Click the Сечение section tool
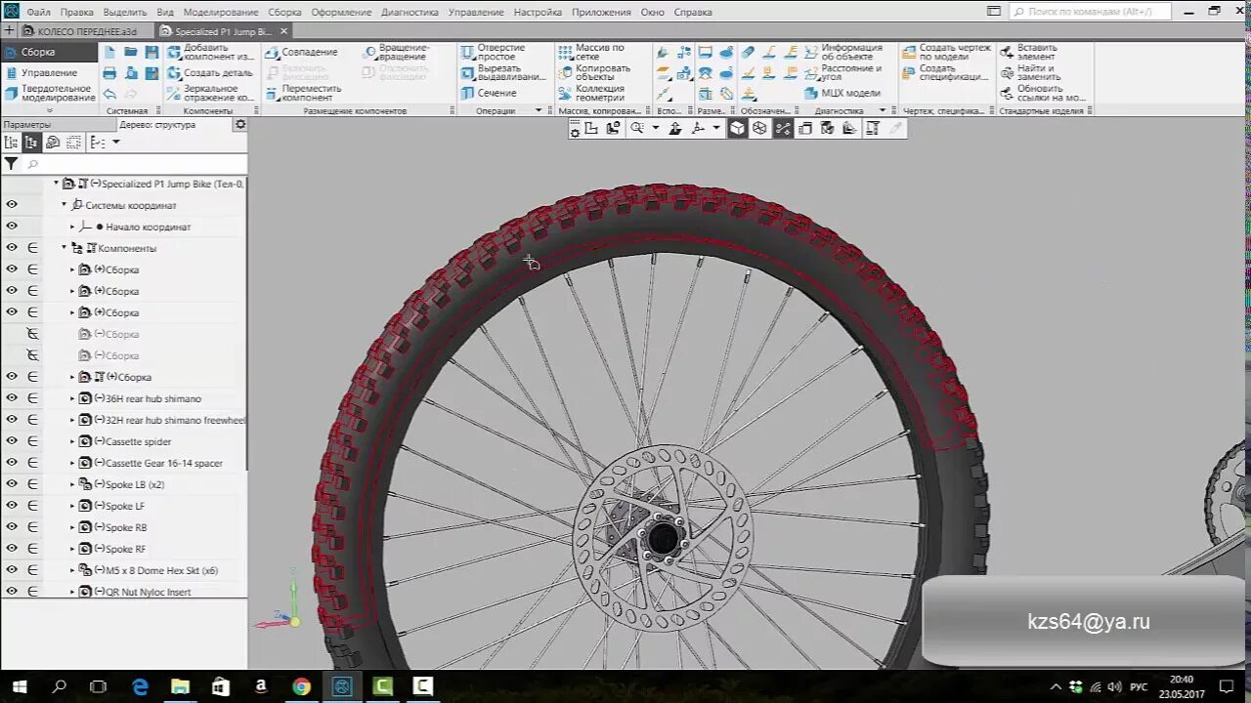 [488, 93]
